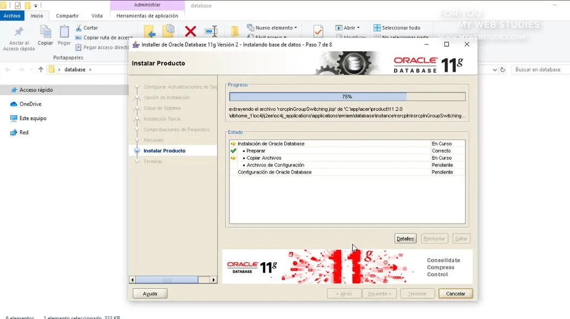This screenshot has height=319, width=570.
Task: Click the Java icon in the installer title bar
Action: tap(135, 45)
